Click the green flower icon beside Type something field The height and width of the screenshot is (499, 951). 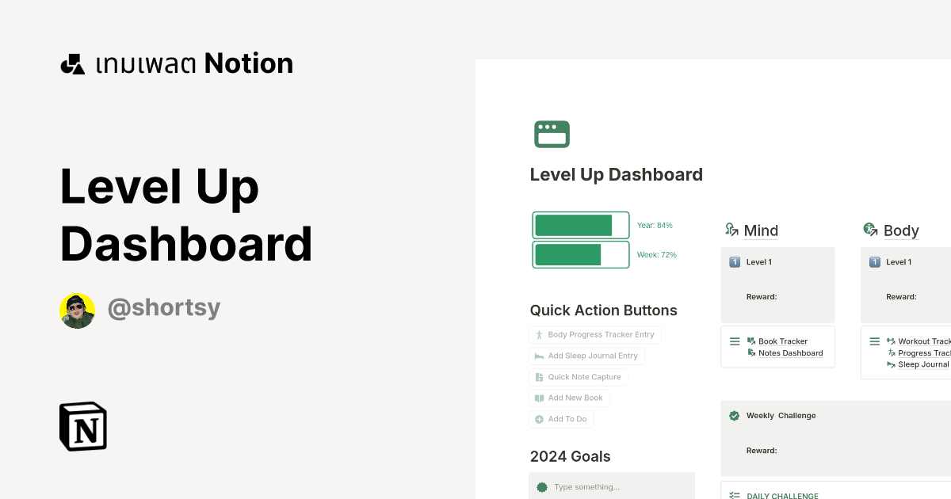(x=543, y=486)
